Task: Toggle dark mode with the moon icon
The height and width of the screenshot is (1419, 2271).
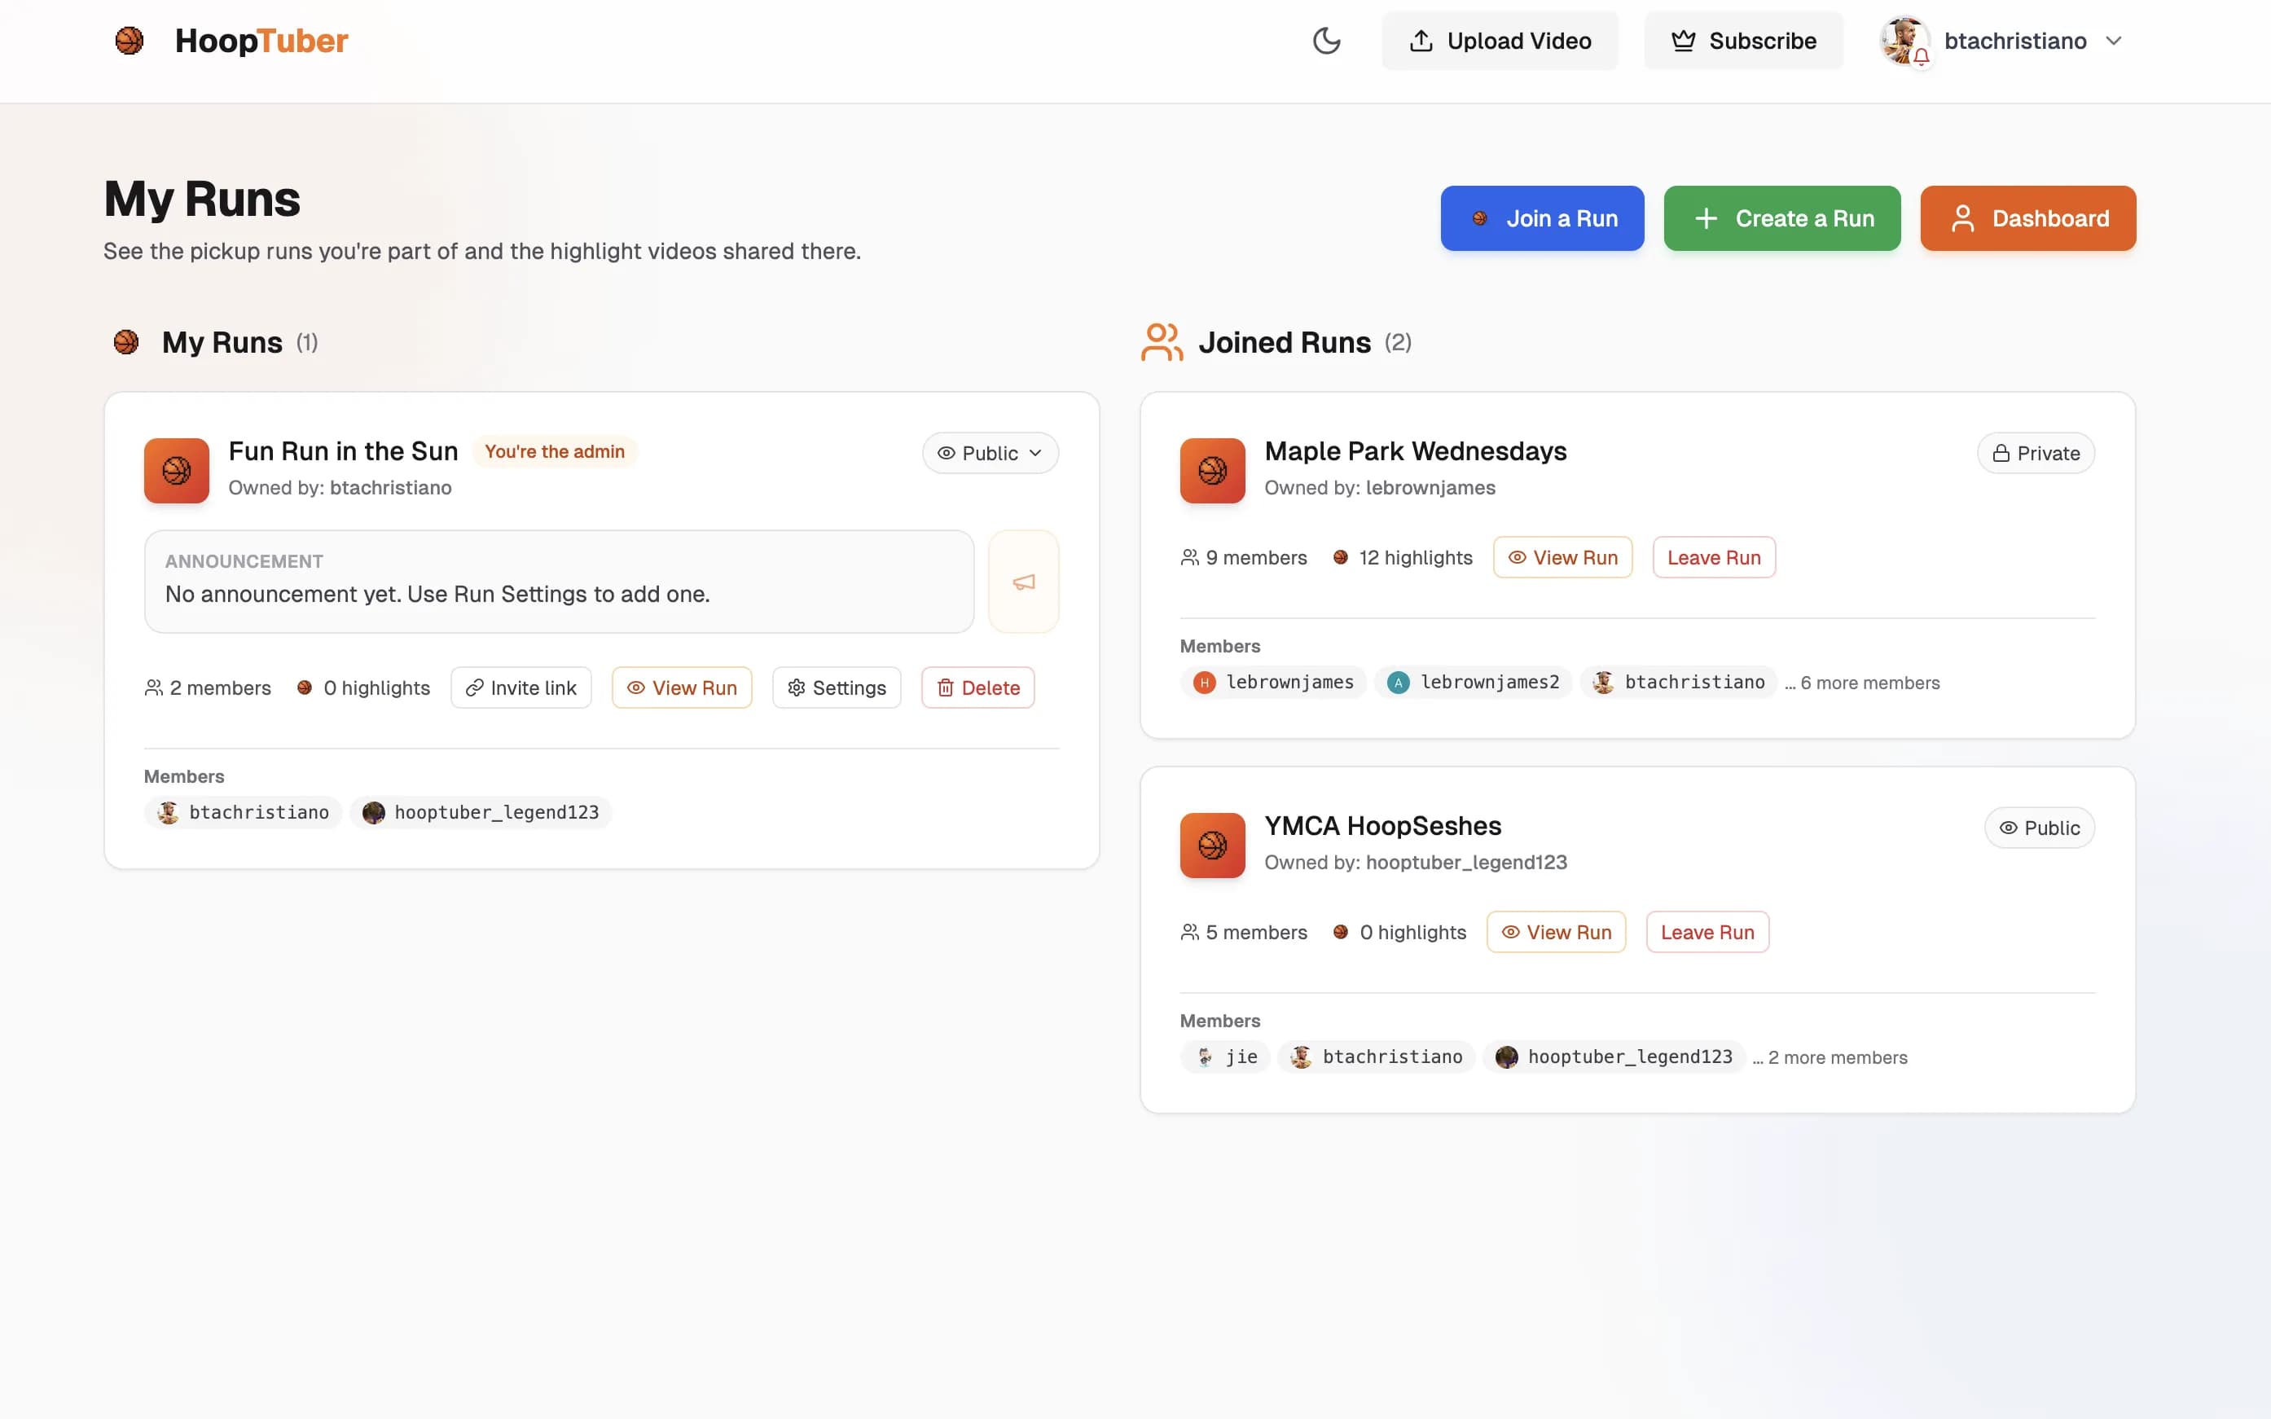Action: (x=1326, y=41)
